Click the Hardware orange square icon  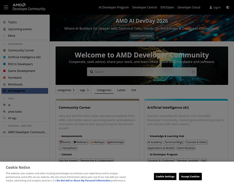[4, 78]
